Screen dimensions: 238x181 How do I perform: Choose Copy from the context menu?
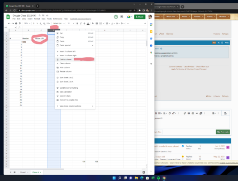(x=75, y=37)
